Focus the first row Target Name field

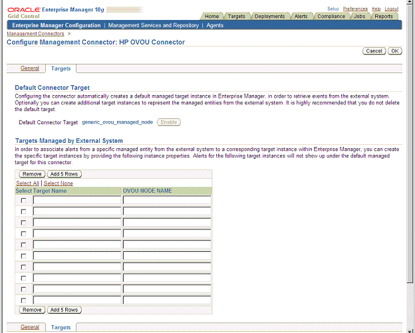tap(77, 200)
